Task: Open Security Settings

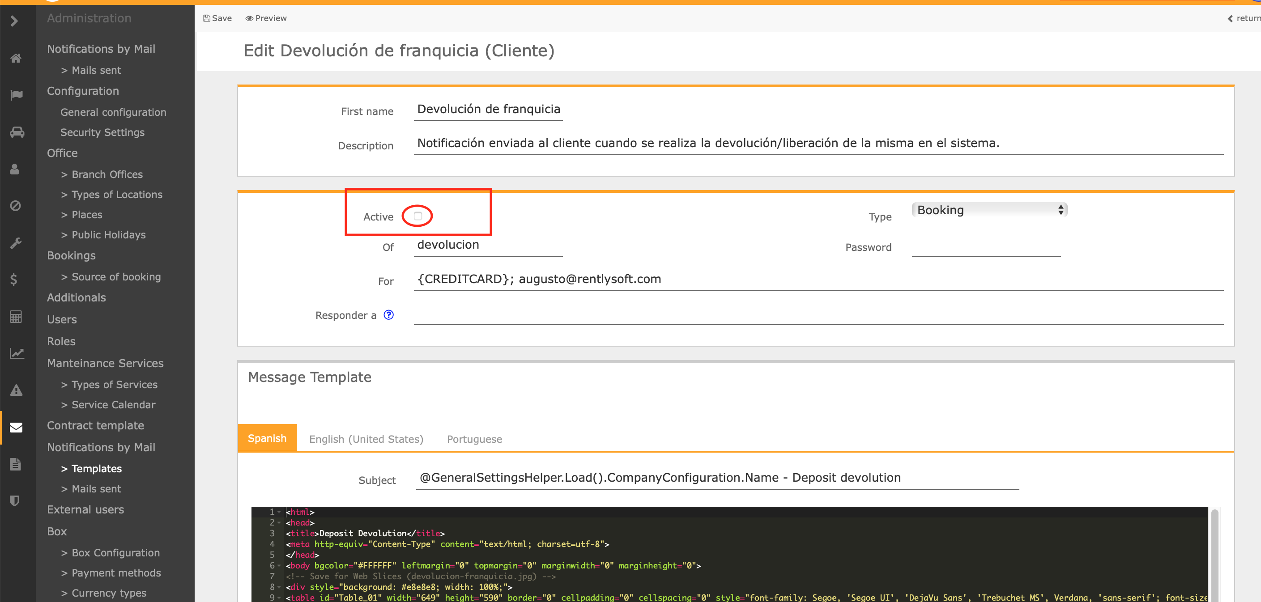Action: coord(102,132)
